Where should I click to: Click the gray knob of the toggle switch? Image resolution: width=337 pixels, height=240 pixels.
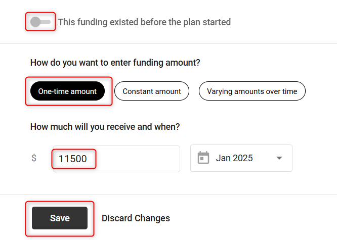(35, 22)
